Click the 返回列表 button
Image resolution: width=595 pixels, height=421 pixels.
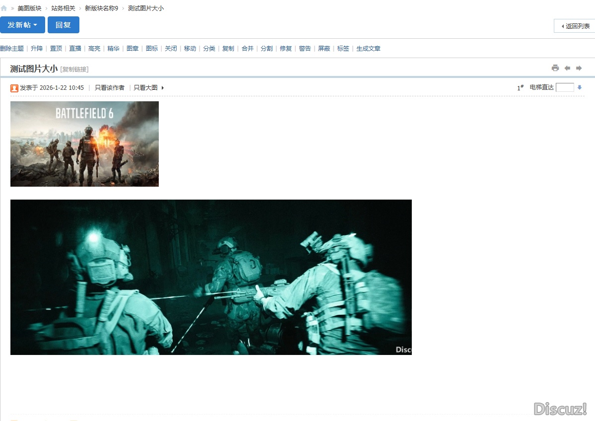[x=575, y=26]
